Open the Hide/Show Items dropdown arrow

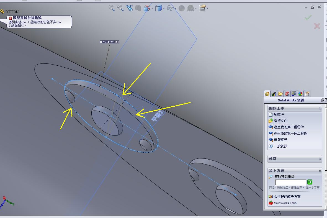pos(175,8)
